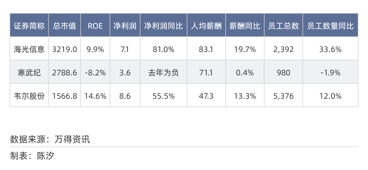Click the 员工总数 header cell
368x170 pixels.
pyautogui.click(x=283, y=26)
